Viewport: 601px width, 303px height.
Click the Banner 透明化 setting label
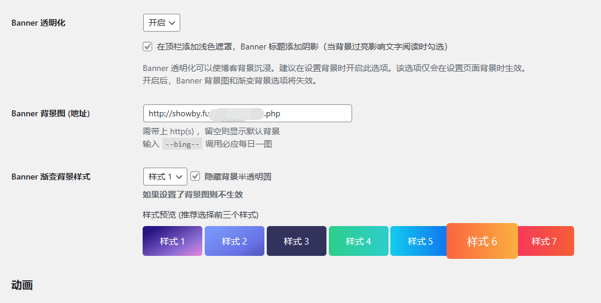[38, 23]
